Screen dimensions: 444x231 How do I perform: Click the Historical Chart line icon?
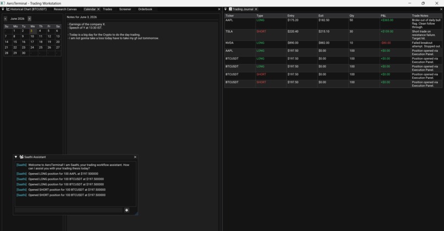coord(8,9)
